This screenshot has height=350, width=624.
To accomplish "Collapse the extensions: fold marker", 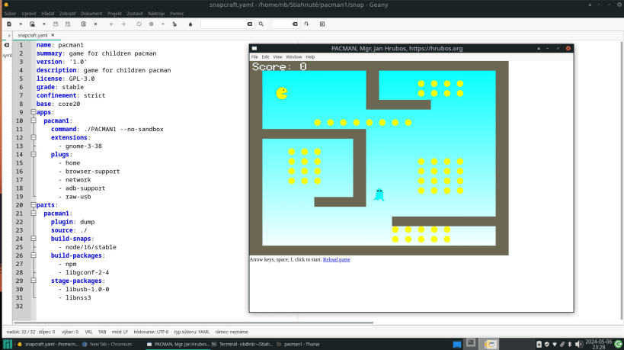I will click(x=34, y=137).
